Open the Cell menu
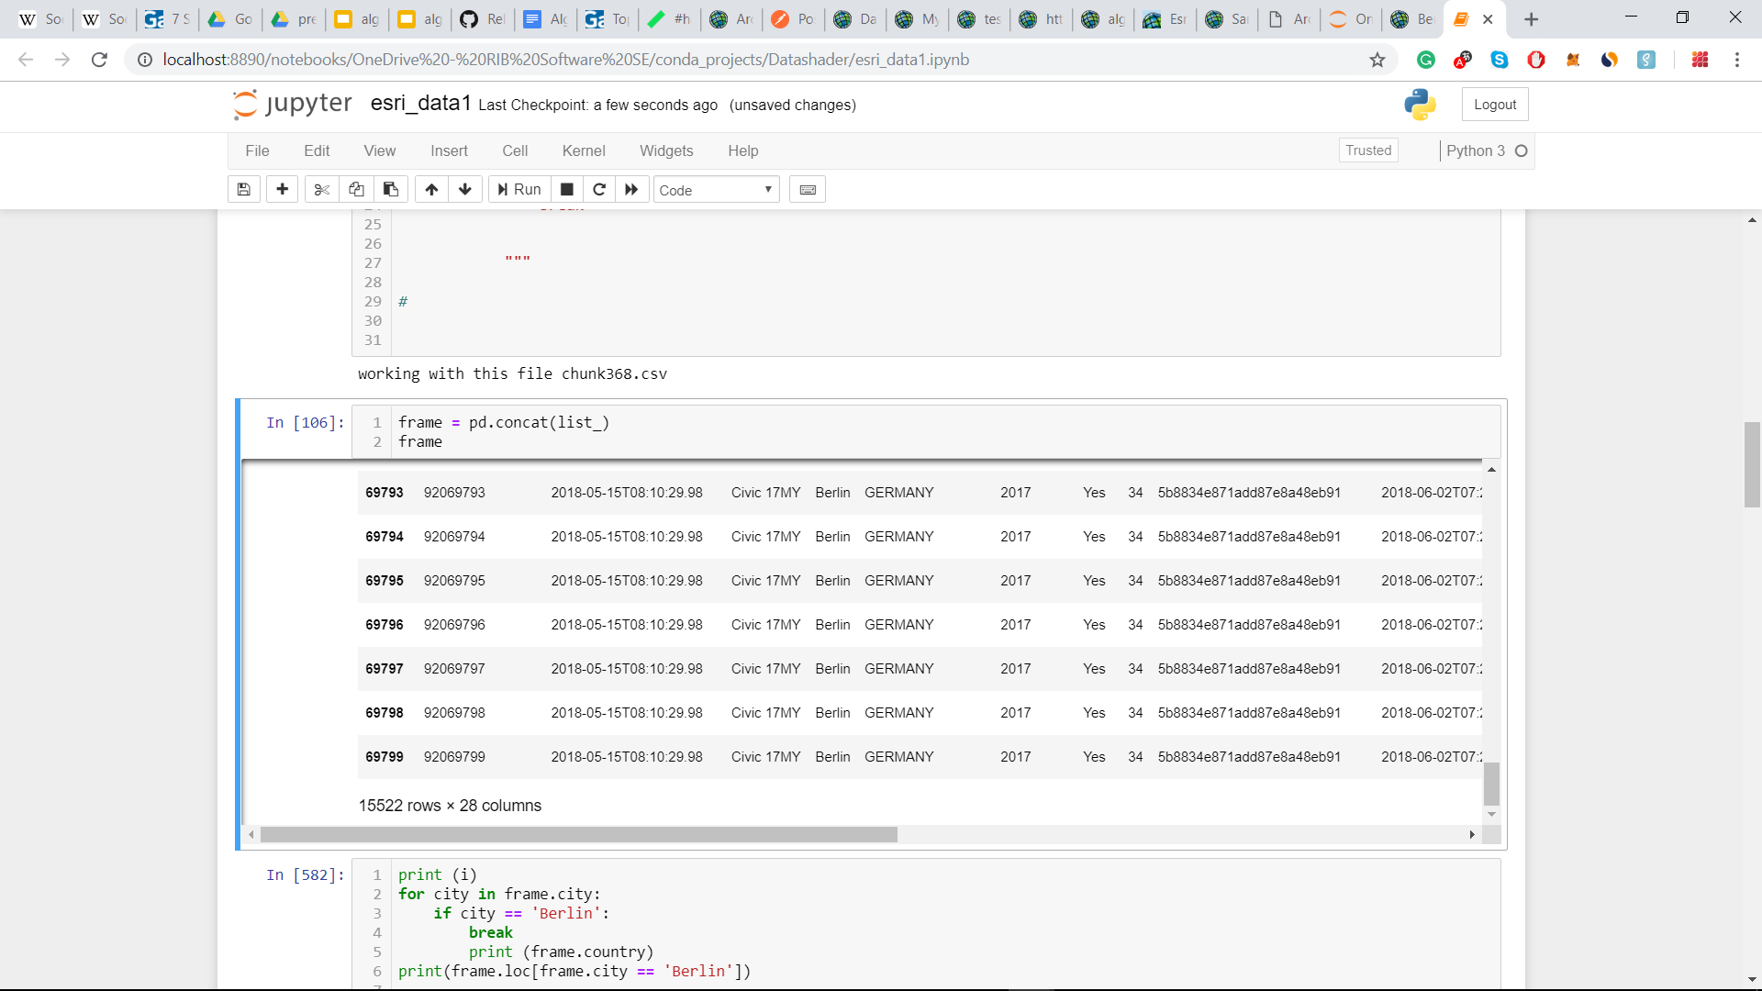Image resolution: width=1762 pixels, height=991 pixels. click(515, 150)
